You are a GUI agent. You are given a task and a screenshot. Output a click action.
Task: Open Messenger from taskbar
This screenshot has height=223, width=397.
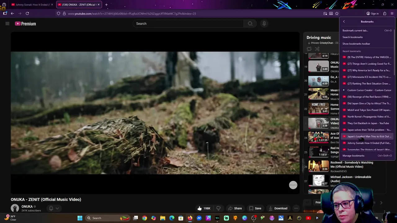tap(199, 218)
